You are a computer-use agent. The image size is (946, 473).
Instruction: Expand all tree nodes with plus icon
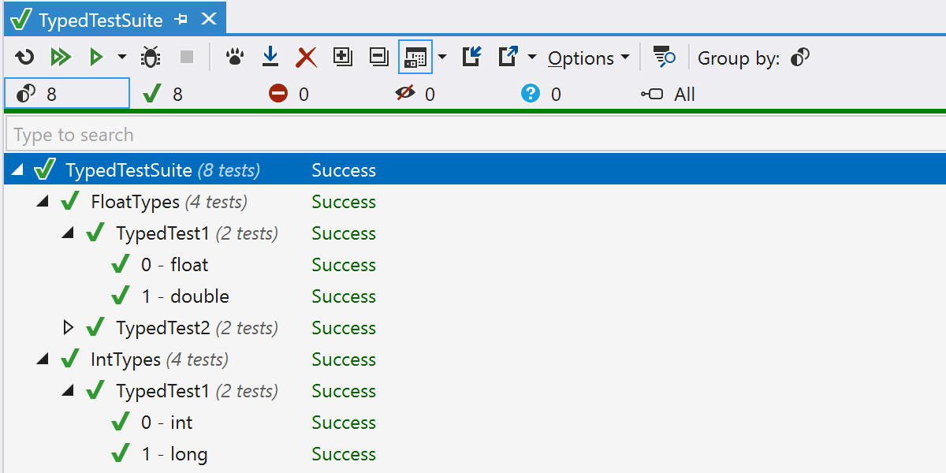pos(343,57)
